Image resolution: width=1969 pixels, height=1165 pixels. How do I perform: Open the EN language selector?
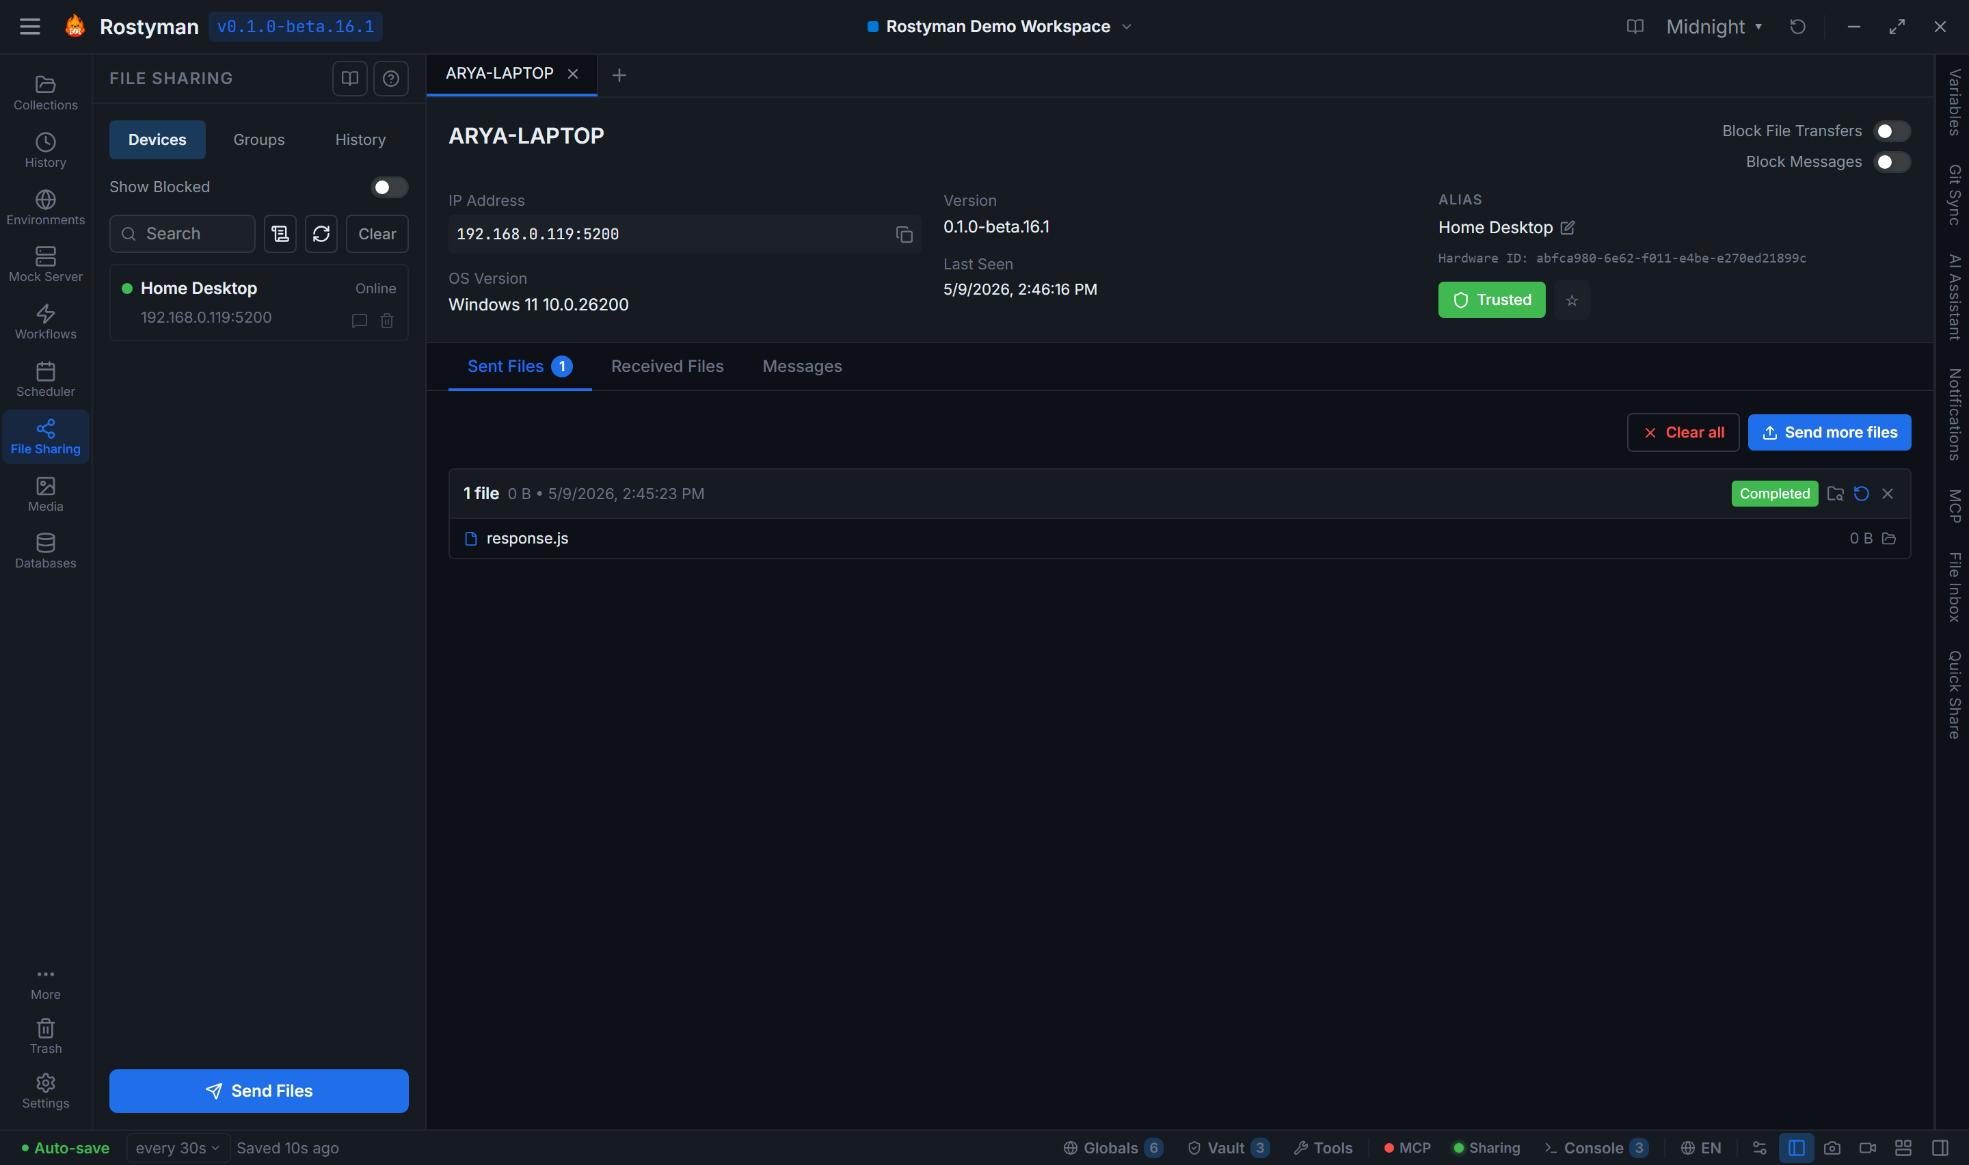click(1700, 1148)
